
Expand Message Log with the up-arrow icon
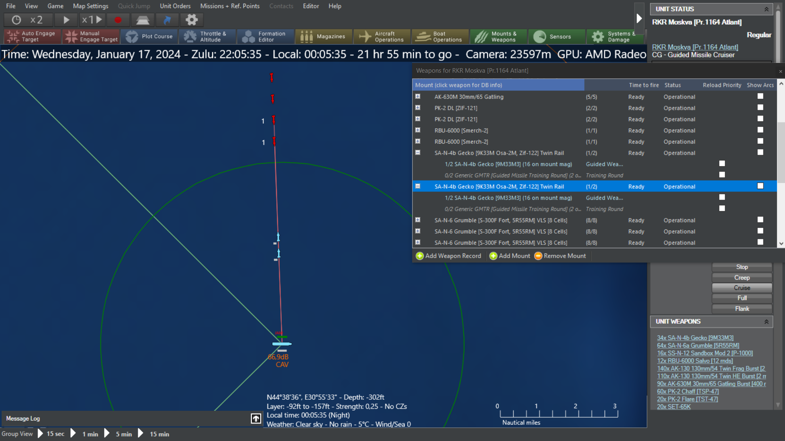(256, 419)
